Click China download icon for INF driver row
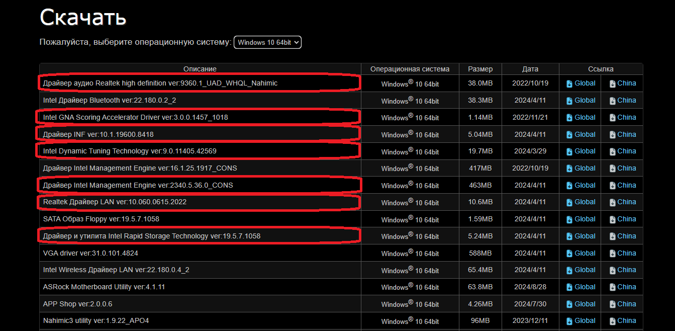 612,135
